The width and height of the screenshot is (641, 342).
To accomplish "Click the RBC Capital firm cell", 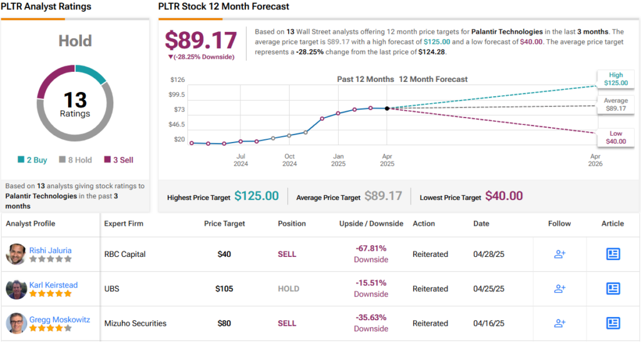I will click(x=125, y=254).
